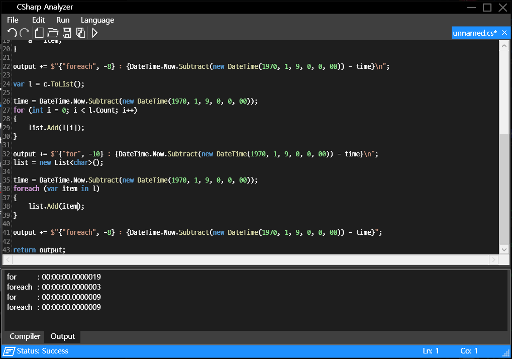Screen dimensions: 512x359
Task: Click the horizontal scrollbar right arrow
Action: (x=493, y=260)
